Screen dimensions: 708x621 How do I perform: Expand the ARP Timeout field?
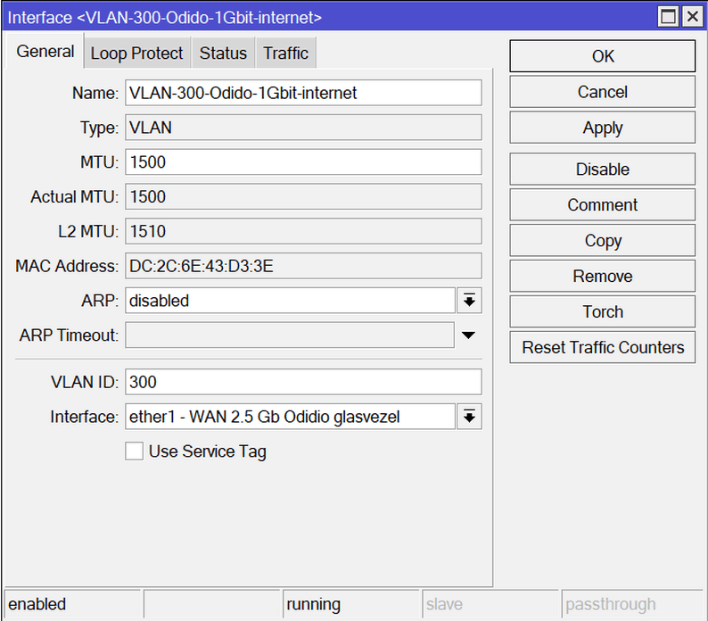coord(469,336)
